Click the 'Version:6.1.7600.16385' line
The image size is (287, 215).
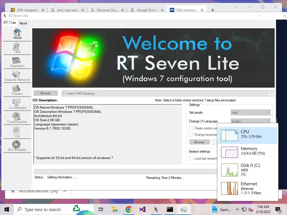[52, 128]
